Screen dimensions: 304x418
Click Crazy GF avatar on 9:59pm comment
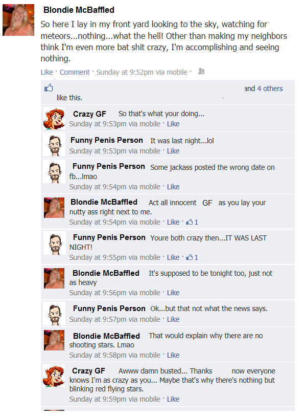pos(54,376)
